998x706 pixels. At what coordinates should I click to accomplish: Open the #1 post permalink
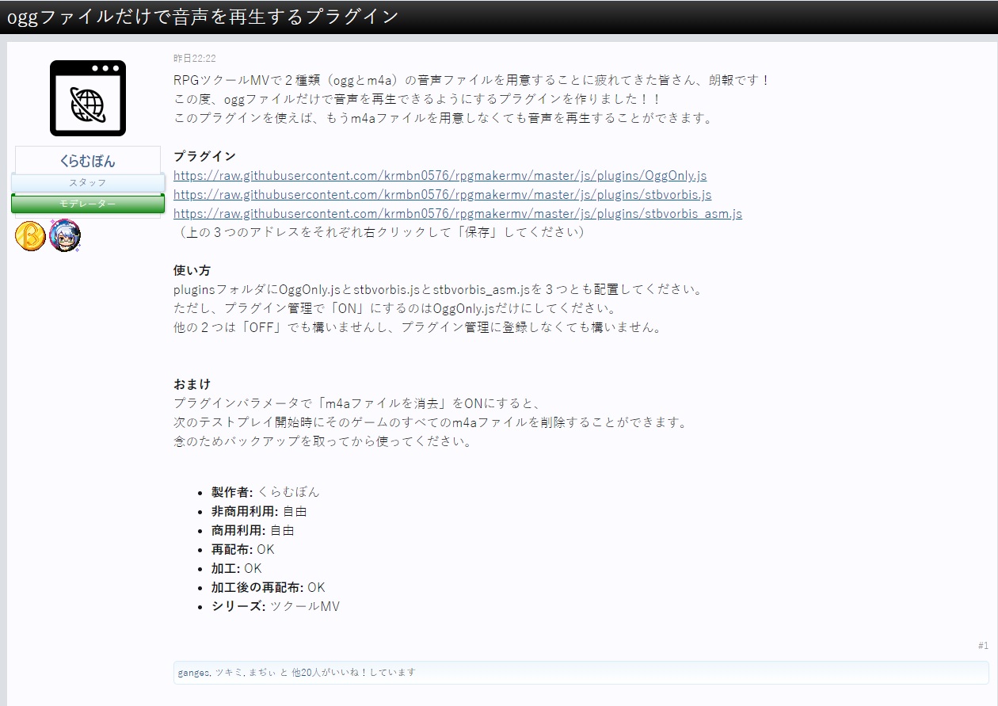(x=983, y=646)
